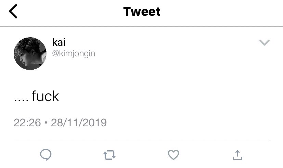283x168 pixels.
Task: Go back using the left arrow
Action: click(x=13, y=11)
